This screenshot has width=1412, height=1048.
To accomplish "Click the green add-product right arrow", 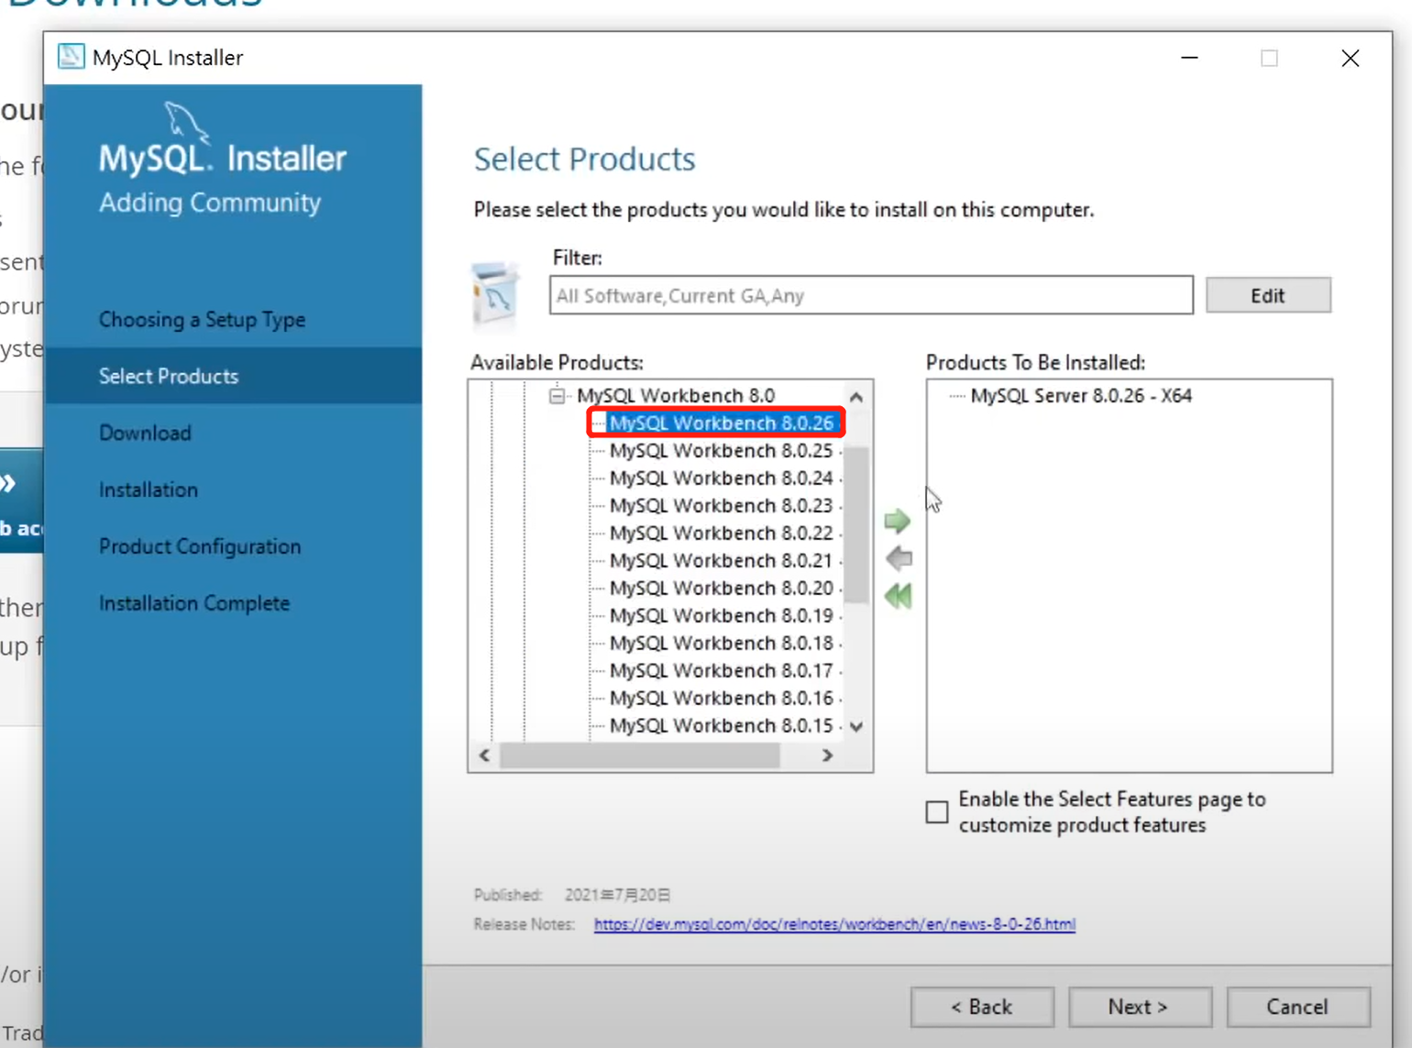I will point(897,521).
